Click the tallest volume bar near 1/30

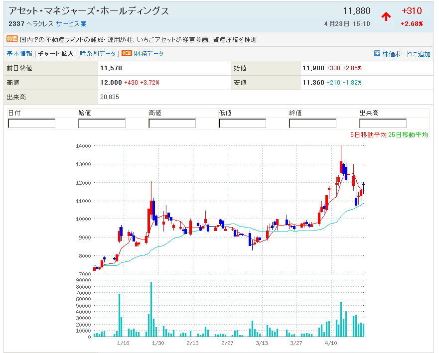tap(151, 309)
